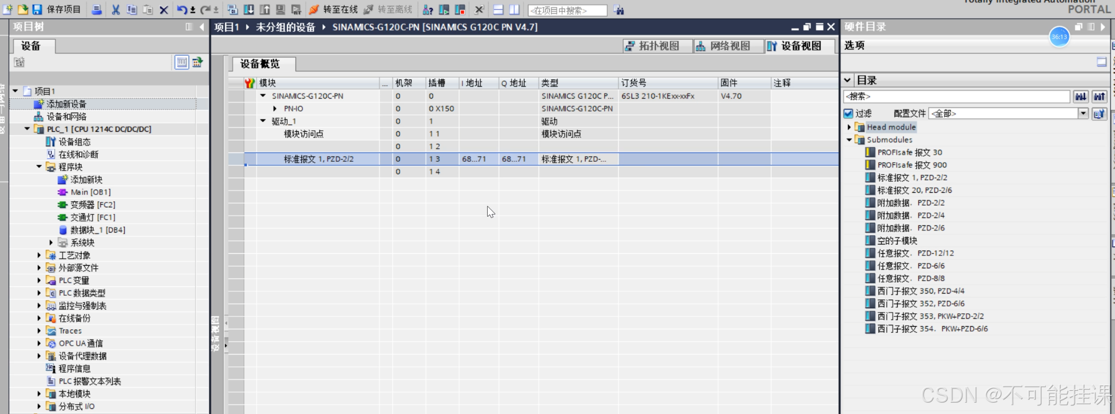Select 标准报文 1, PZD-2/2 row in overview
The width and height of the screenshot is (1115, 414).
click(x=540, y=159)
